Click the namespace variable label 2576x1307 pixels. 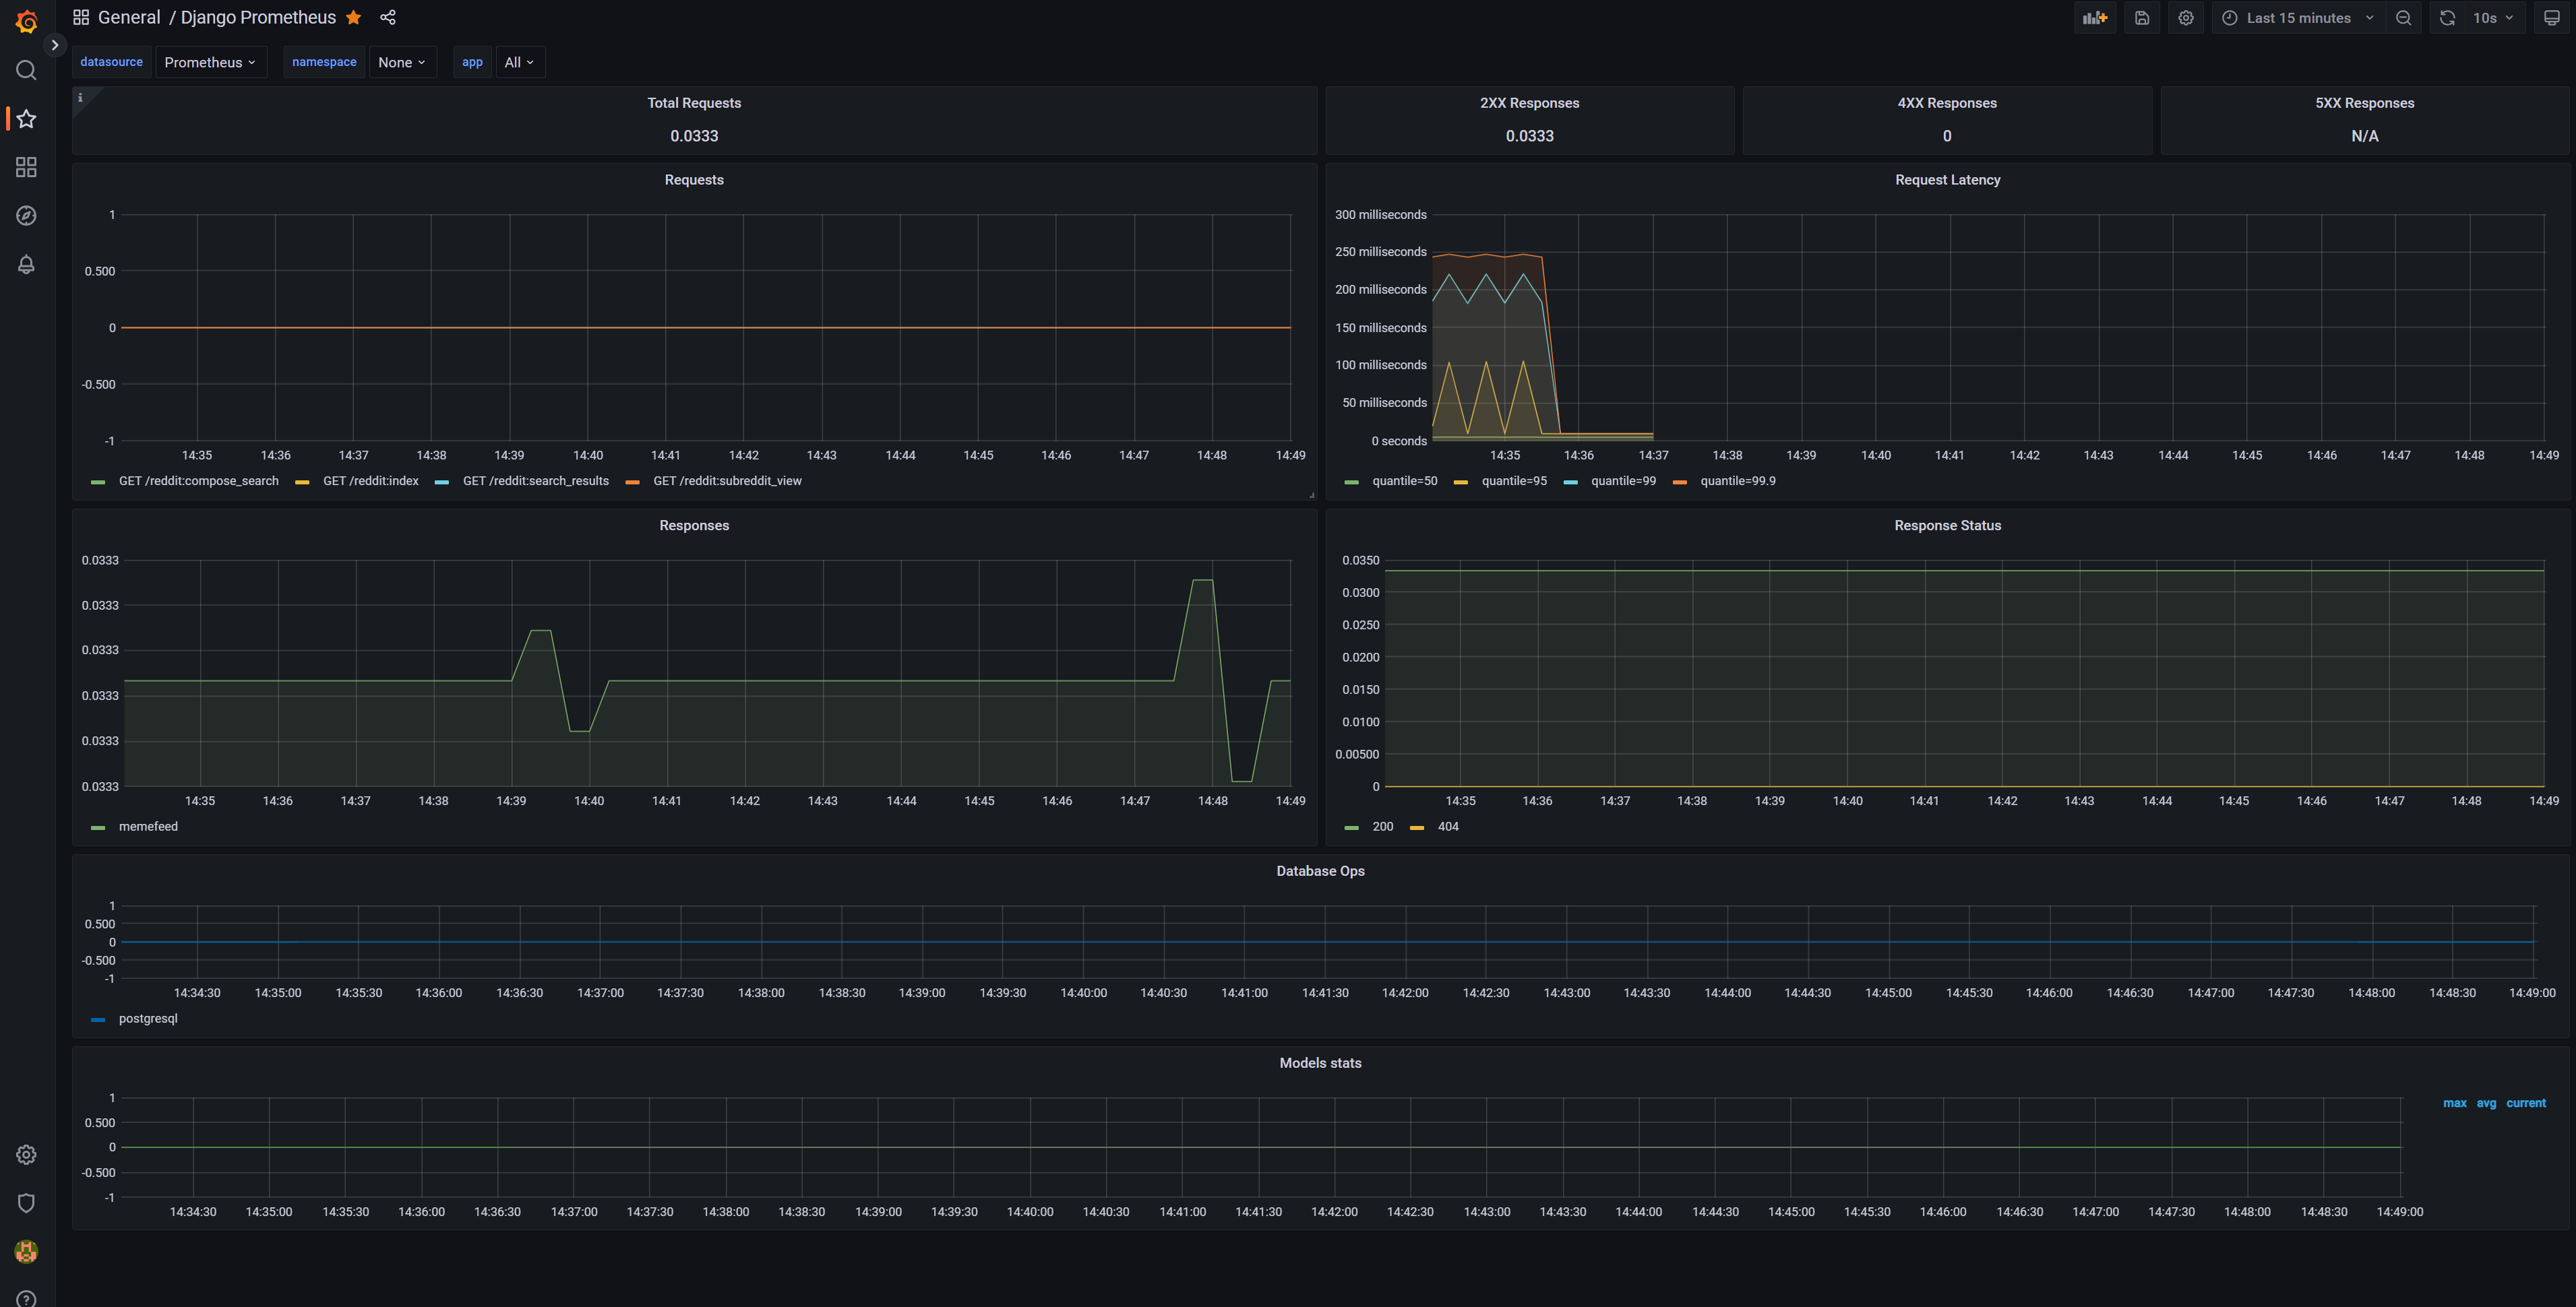324,62
